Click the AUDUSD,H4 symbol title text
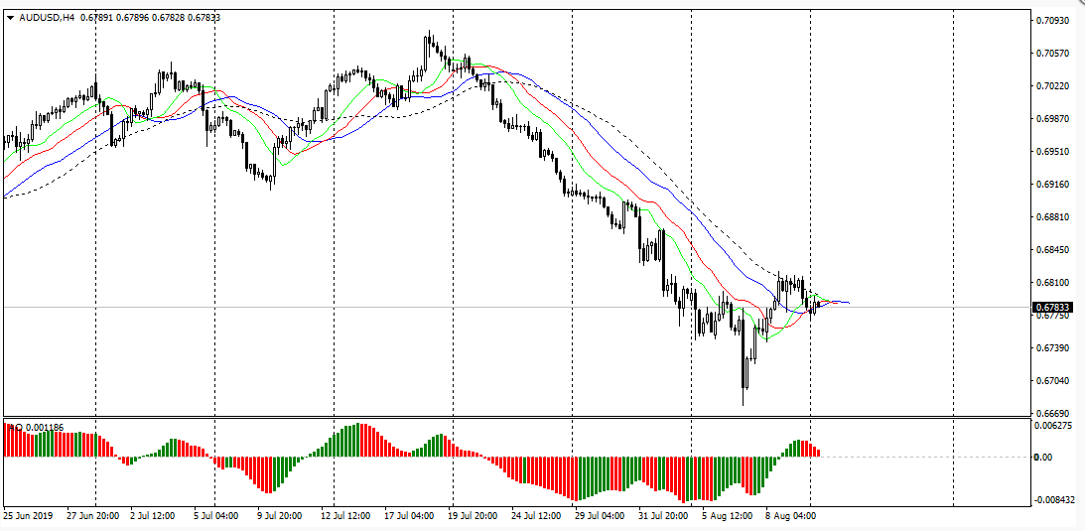 click(48, 17)
